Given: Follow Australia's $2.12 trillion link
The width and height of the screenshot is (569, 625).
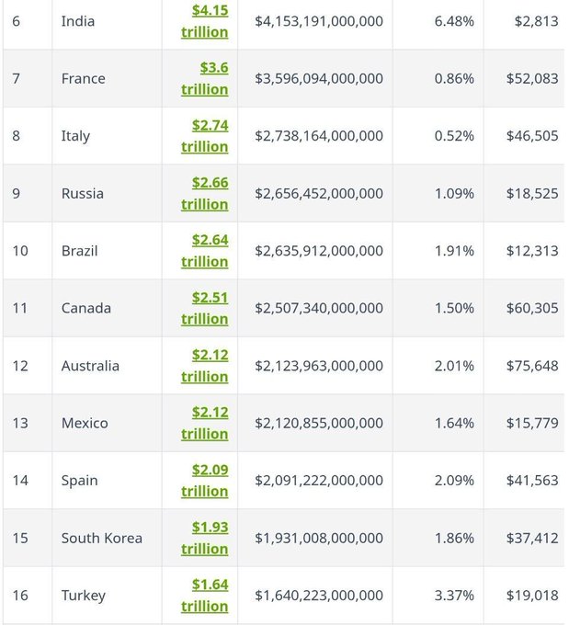Looking at the screenshot, I should (205, 366).
